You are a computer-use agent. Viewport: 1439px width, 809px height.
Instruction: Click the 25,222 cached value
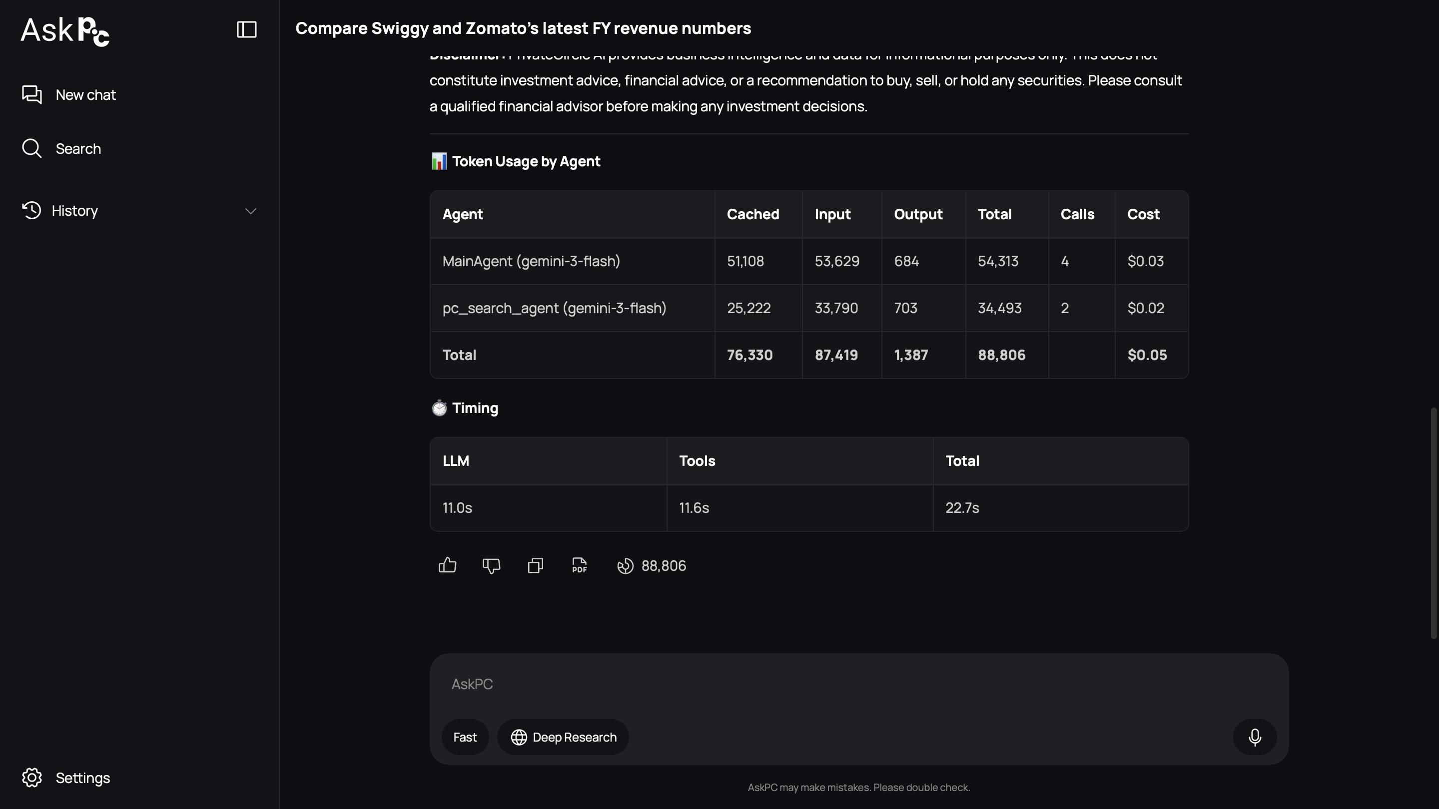click(x=748, y=308)
